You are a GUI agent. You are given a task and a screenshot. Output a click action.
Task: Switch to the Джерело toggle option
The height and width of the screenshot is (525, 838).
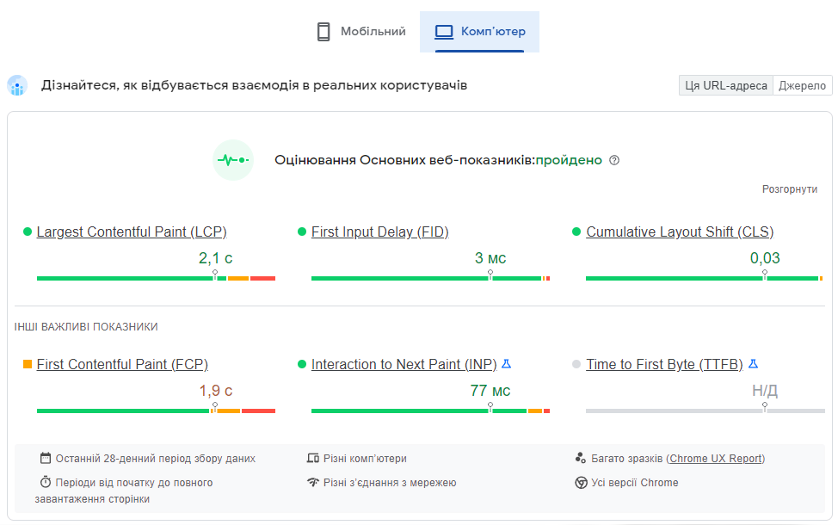point(802,85)
